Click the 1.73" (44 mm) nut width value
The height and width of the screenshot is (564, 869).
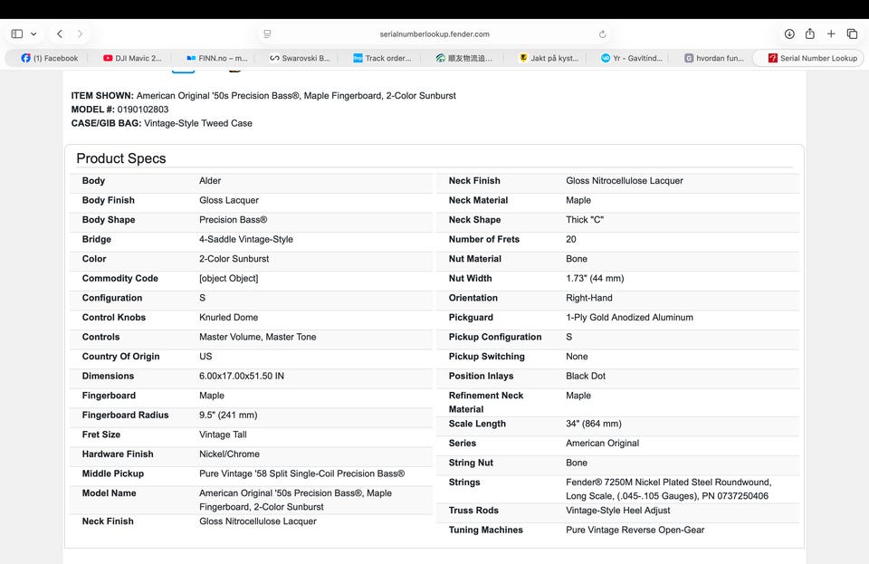595,278
